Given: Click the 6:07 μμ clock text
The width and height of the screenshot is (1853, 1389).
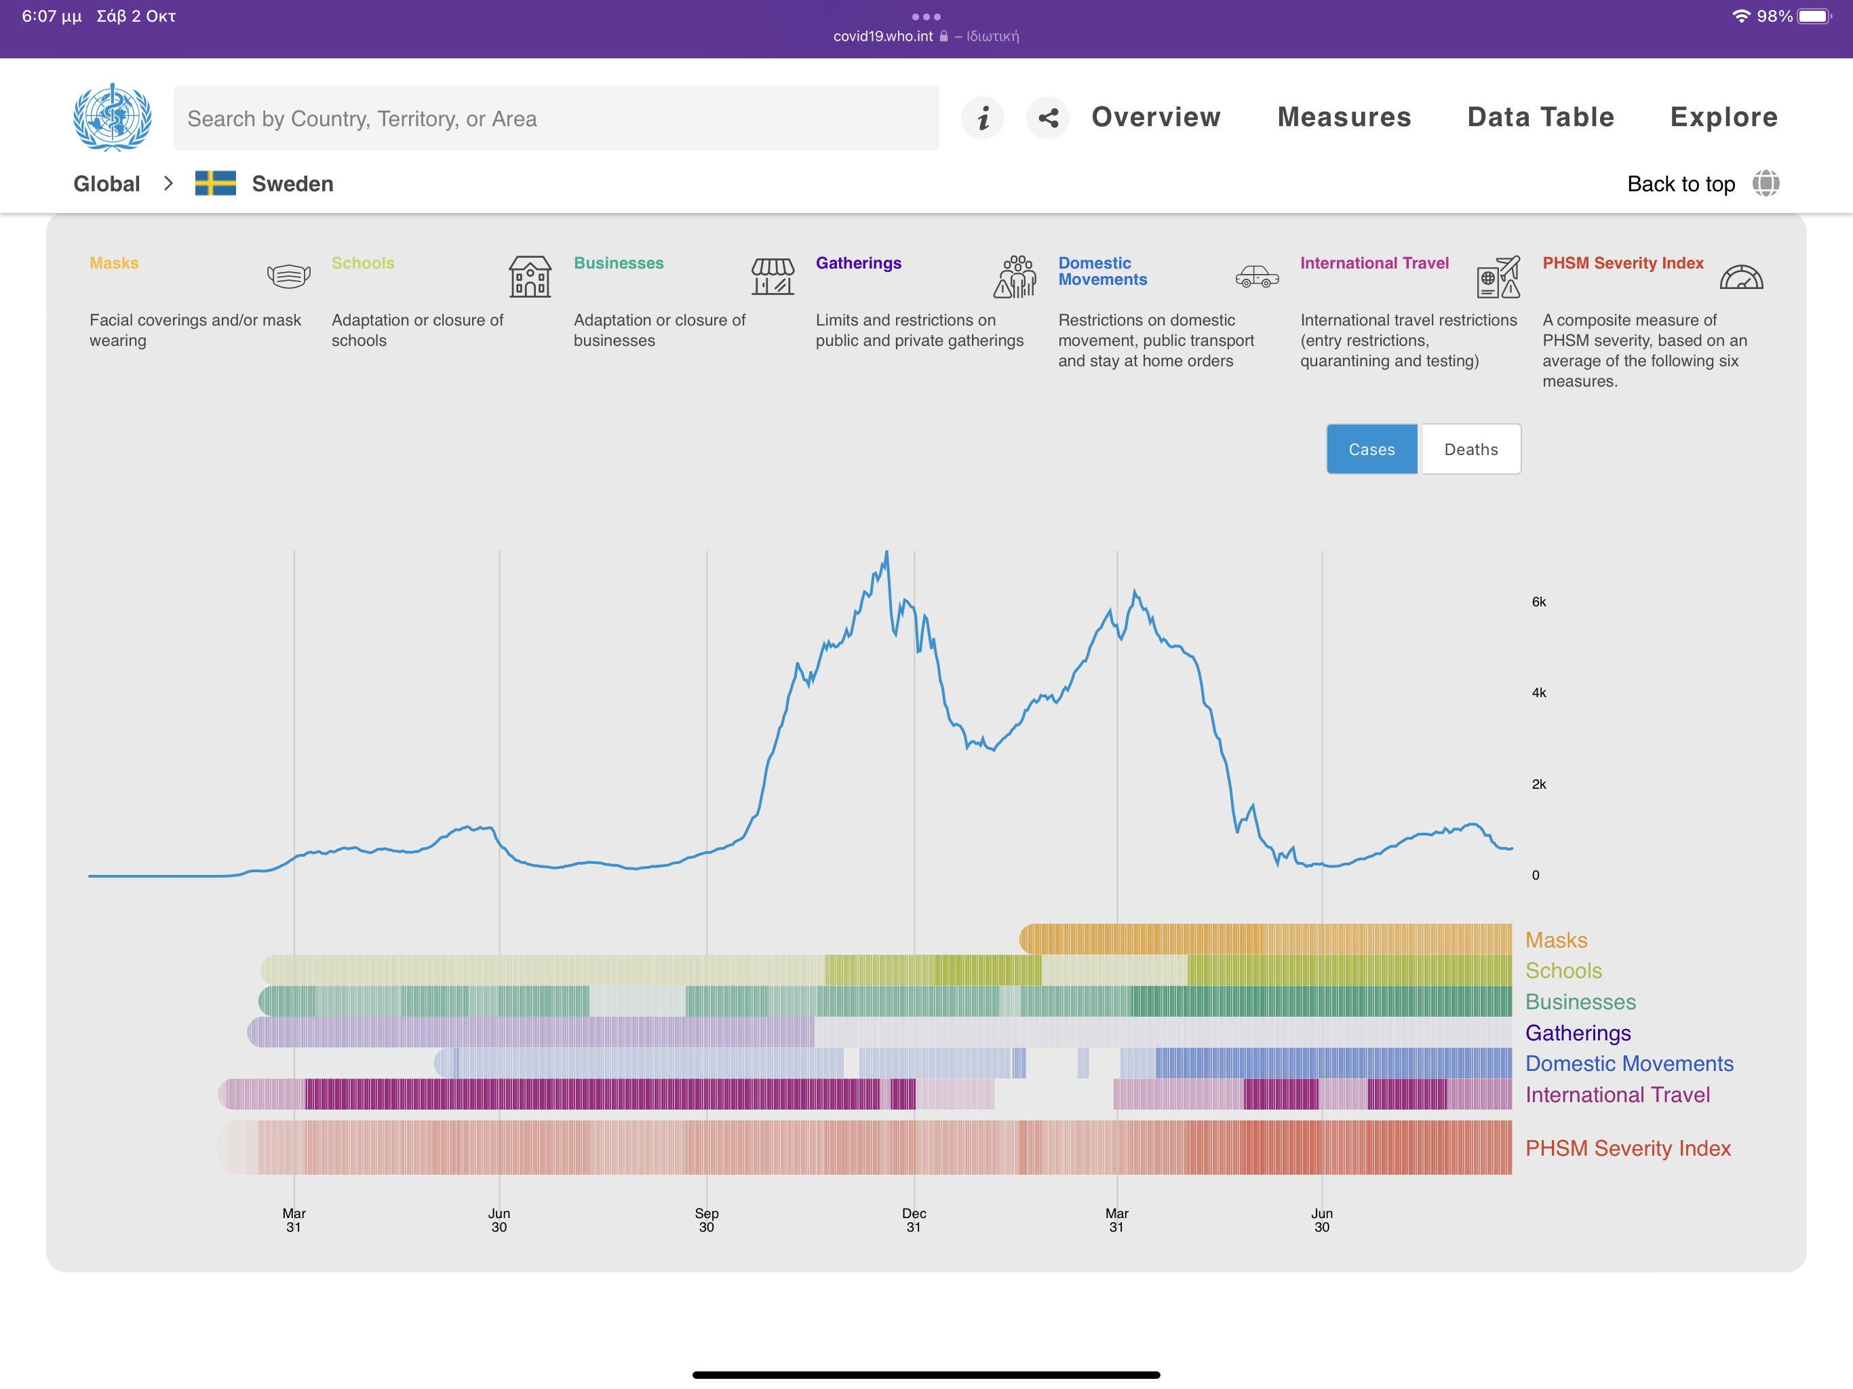Looking at the screenshot, I should (x=51, y=16).
